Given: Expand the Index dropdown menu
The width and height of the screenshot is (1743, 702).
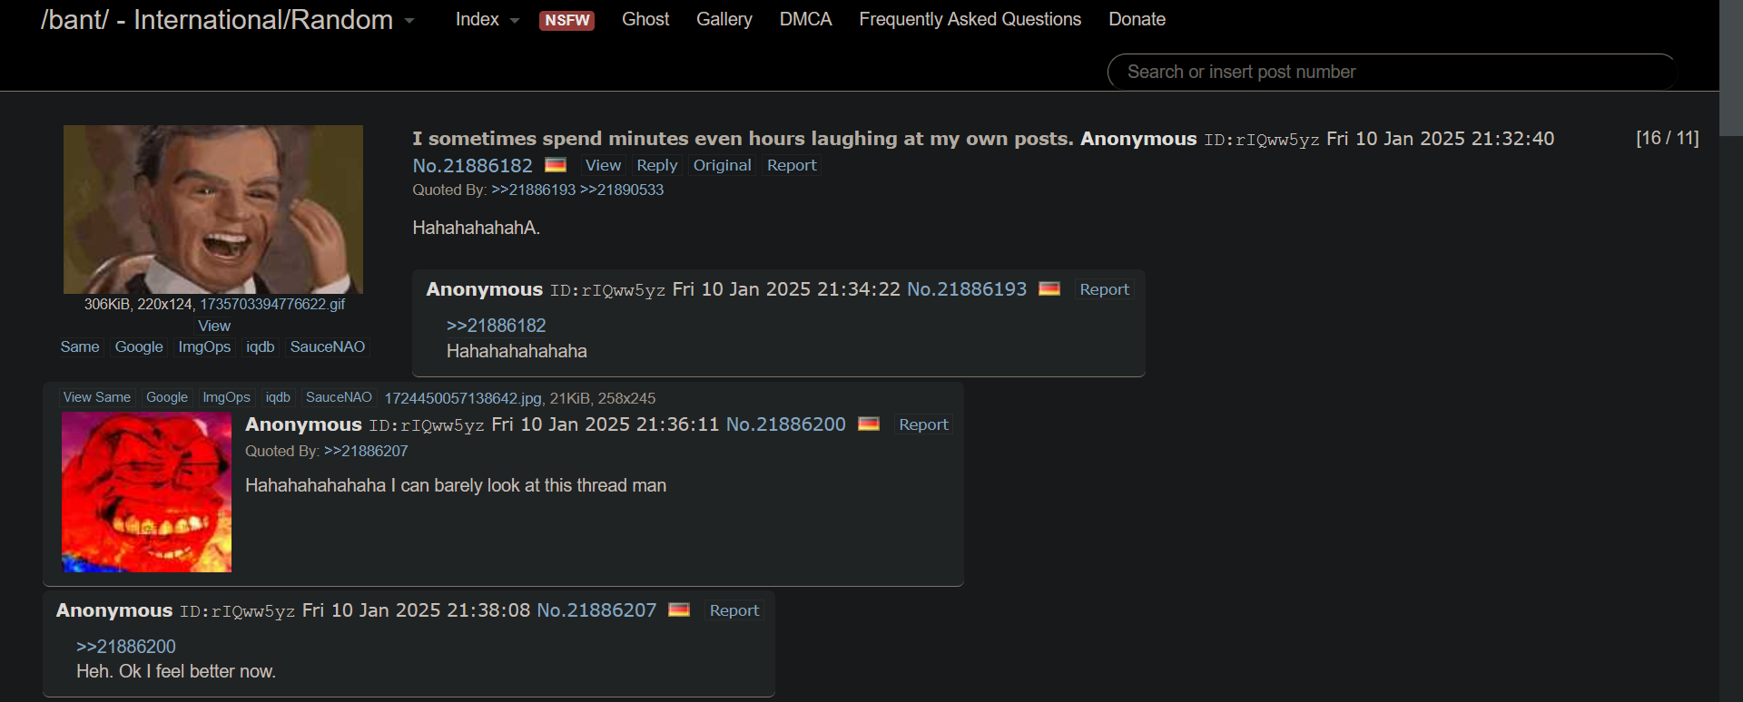Looking at the screenshot, I should (487, 20).
